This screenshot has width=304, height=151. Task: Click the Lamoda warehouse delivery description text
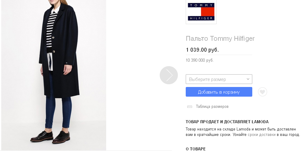[243, 132]
